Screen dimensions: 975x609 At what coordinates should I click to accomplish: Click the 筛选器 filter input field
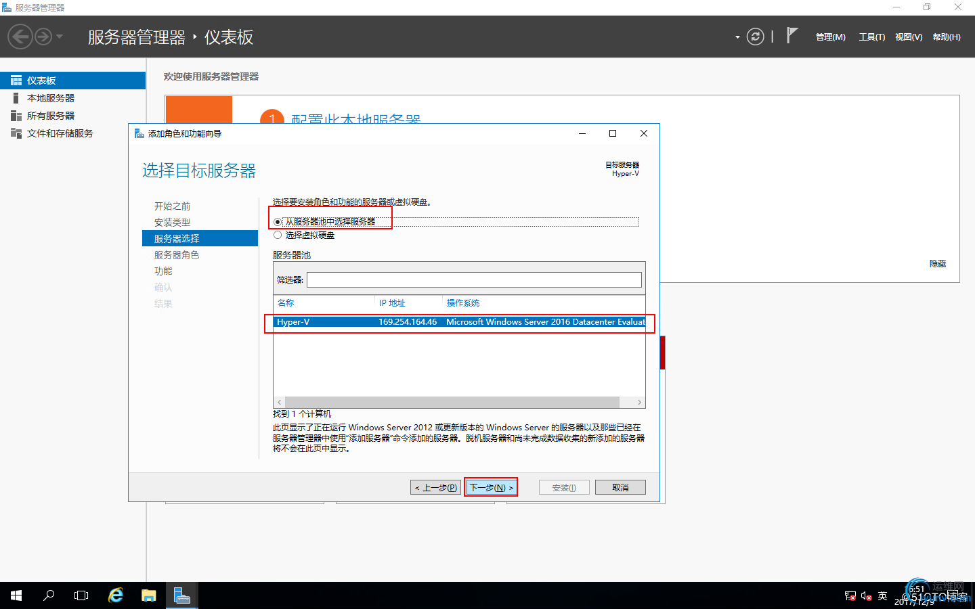pos(474,279)
